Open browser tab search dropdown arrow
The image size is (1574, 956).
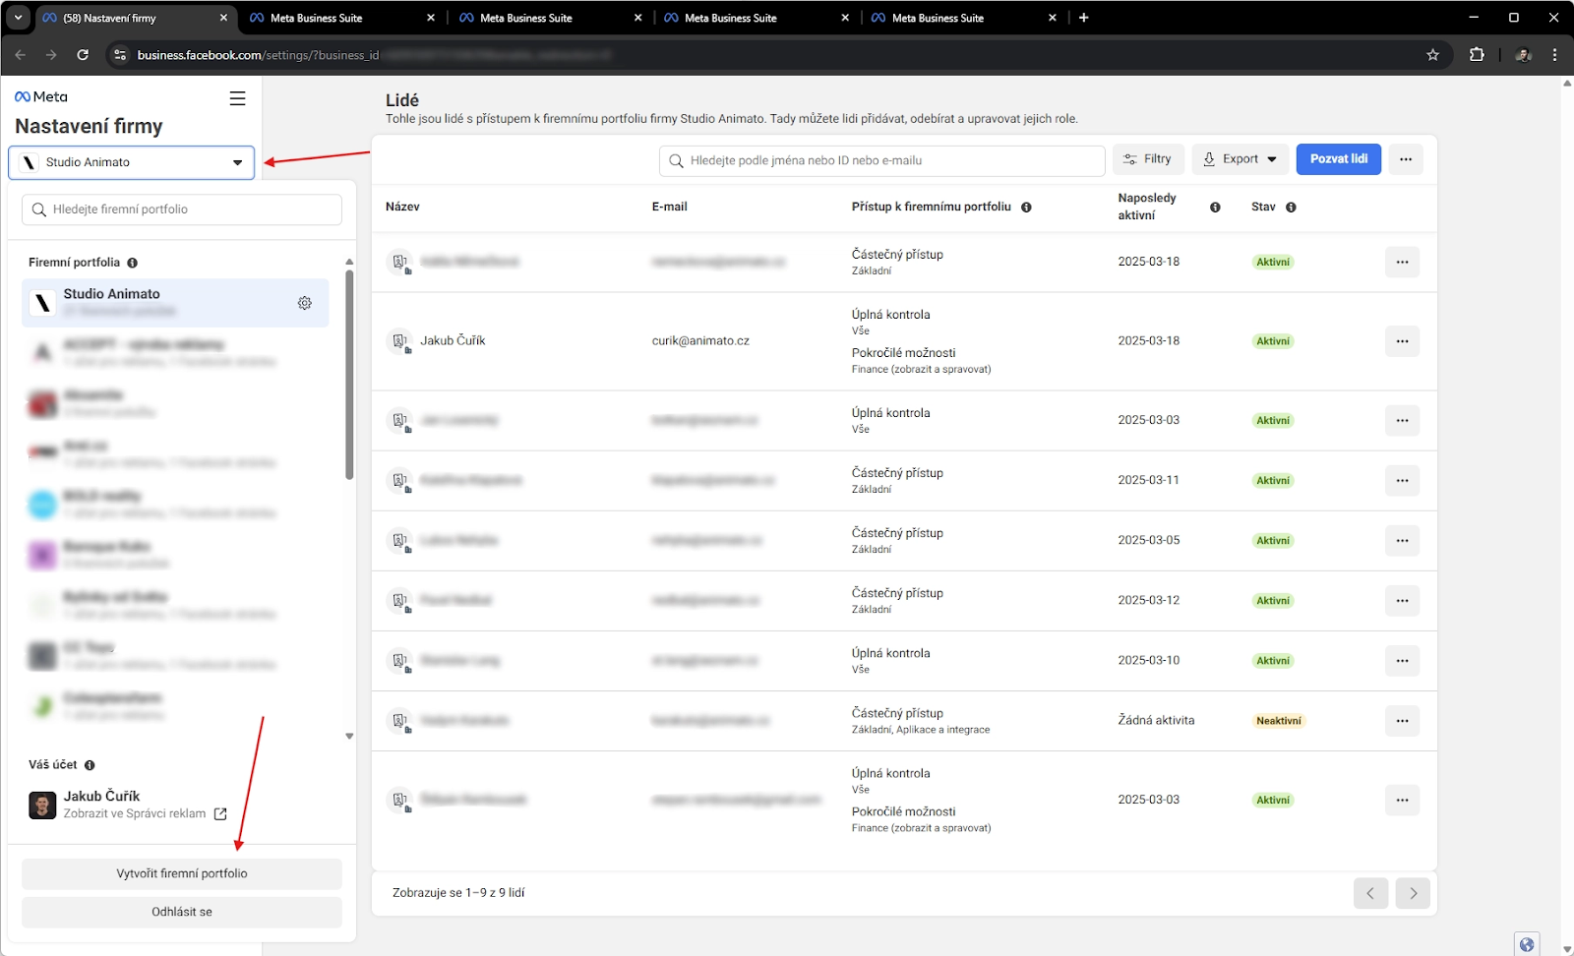18,18
